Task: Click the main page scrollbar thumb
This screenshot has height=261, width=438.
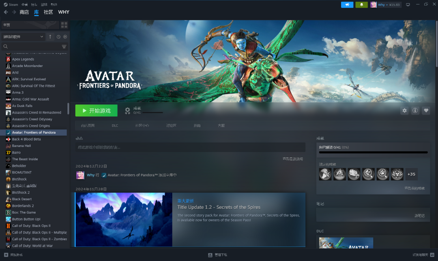Action: click(437, 44)
